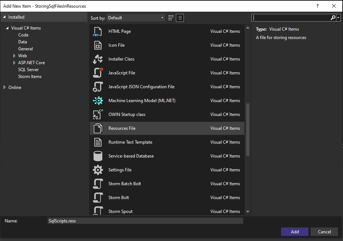Select the Resources File list row text

coord(122,128)
